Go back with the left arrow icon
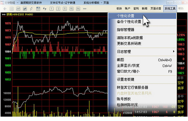 coord(5,9)
